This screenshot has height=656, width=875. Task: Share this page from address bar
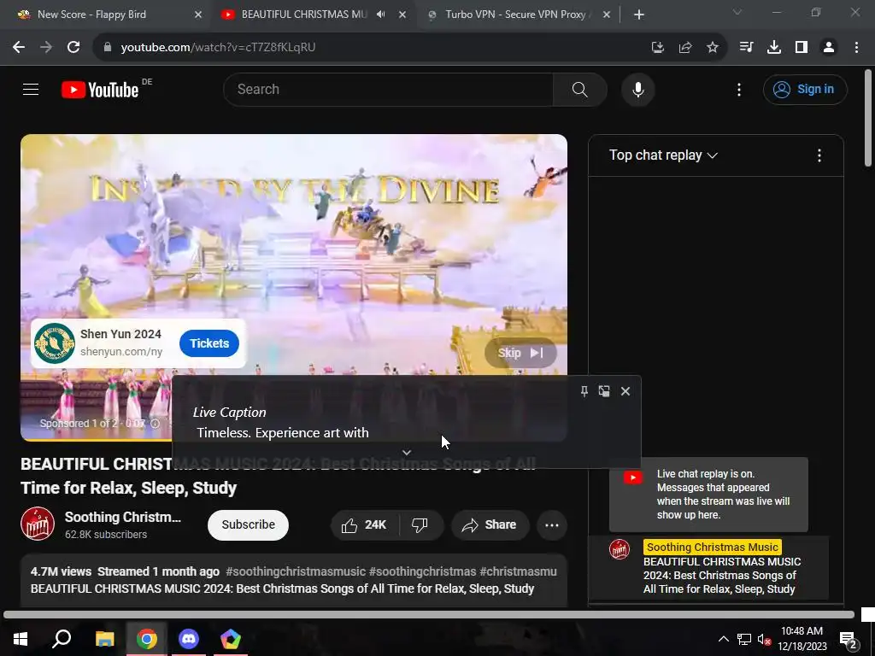click(x=685, y=48)
